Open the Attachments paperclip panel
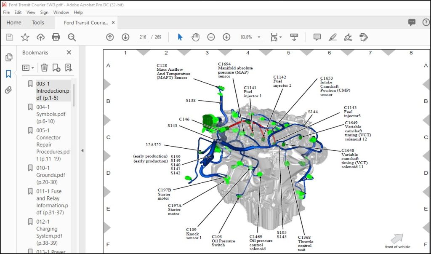431x254 pixels. [x=8, y=90]
